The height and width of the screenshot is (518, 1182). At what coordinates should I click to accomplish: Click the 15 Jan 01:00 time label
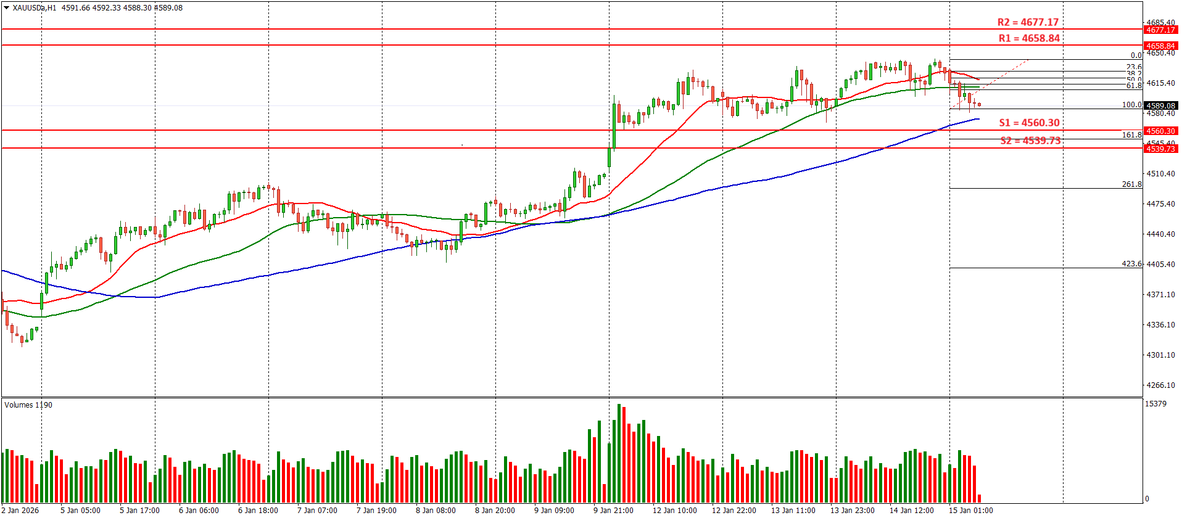click(x=970, y=510)
